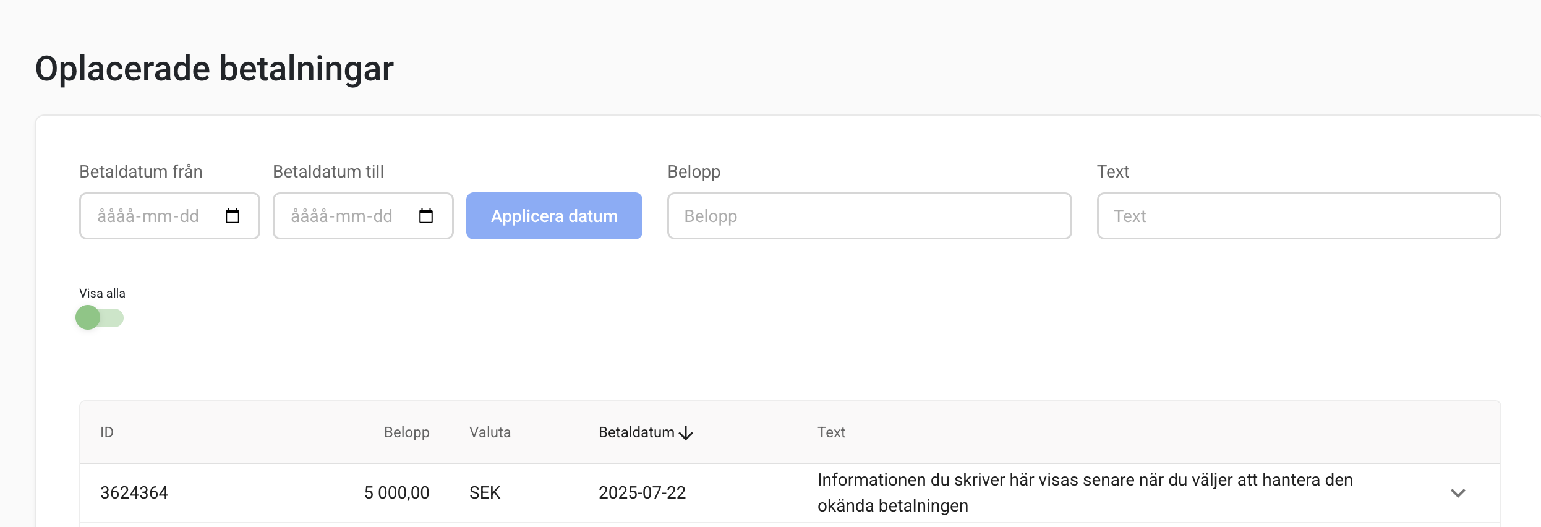The image size is (1541, 527).
Task: Focus the Betaldatum från date field
Action: tap(169, 216)
